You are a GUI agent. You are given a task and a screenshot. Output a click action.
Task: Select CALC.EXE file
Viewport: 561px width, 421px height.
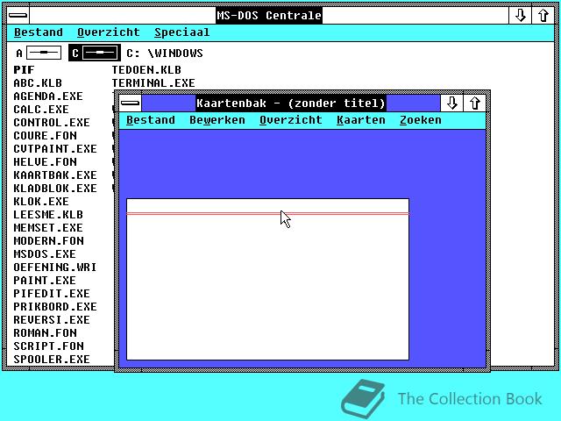pos(41,110)
